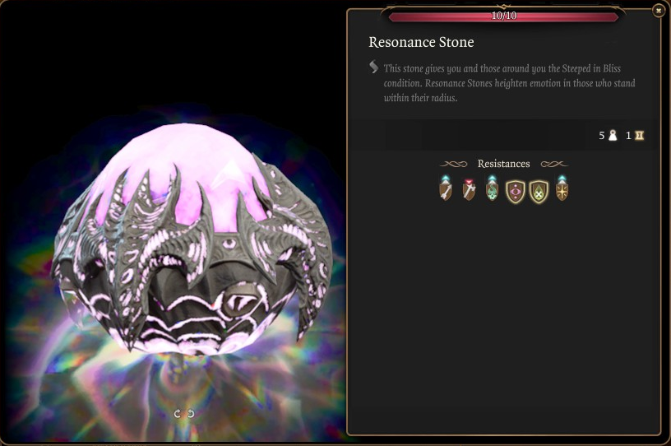Click the gold value icon
Screen dimensions: 671x446
[x=639, y=136]
